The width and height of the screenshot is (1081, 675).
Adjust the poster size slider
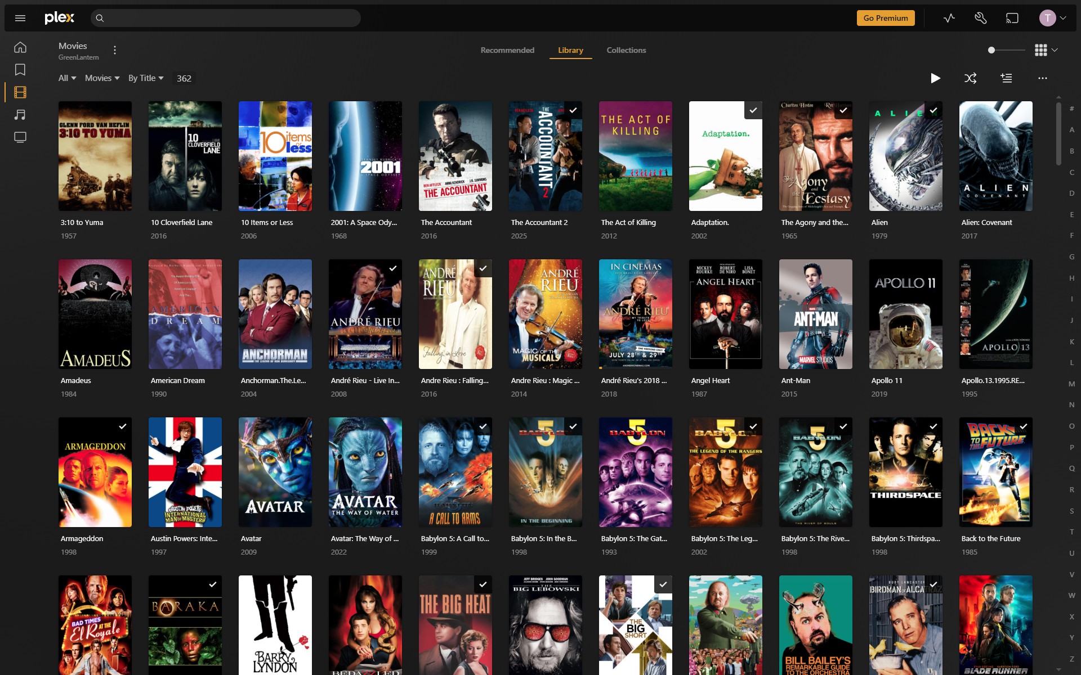[x=991, y=50]
